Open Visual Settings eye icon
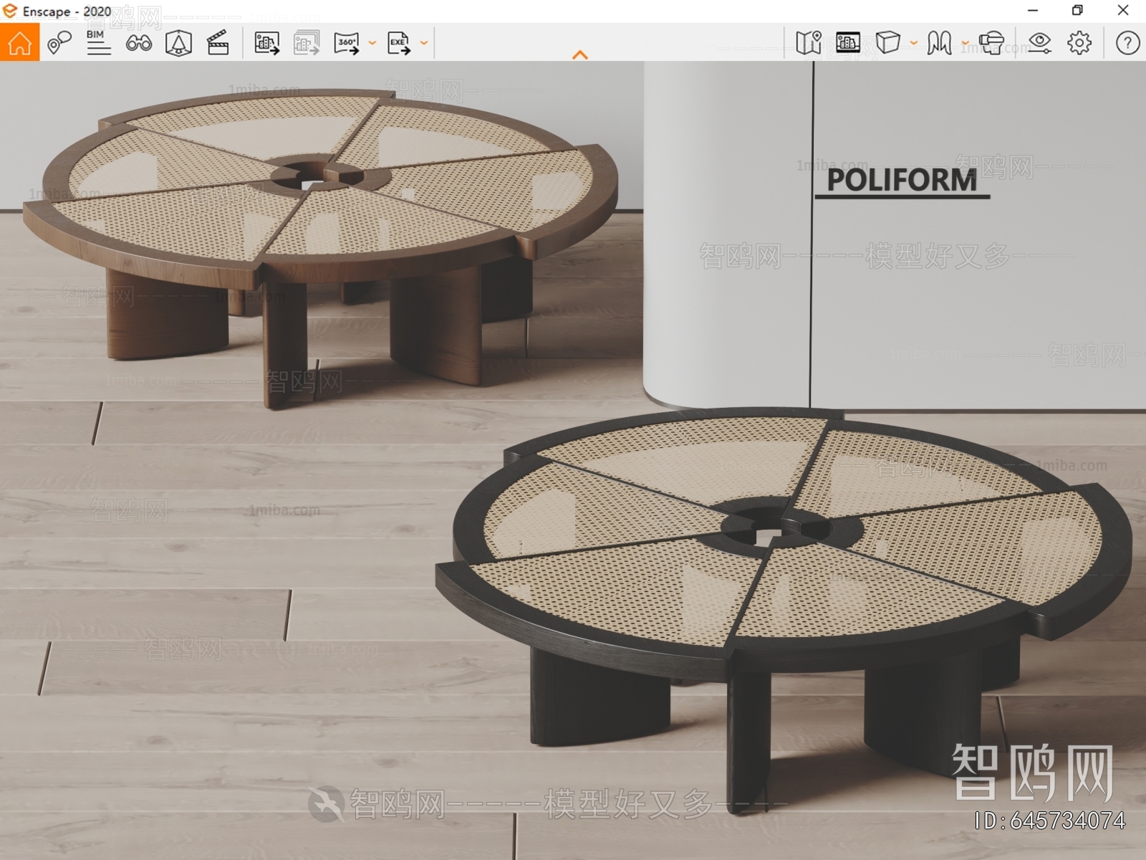This screenshot has width=1146, height=860. pyautogui.click(x=1039, y=43)
